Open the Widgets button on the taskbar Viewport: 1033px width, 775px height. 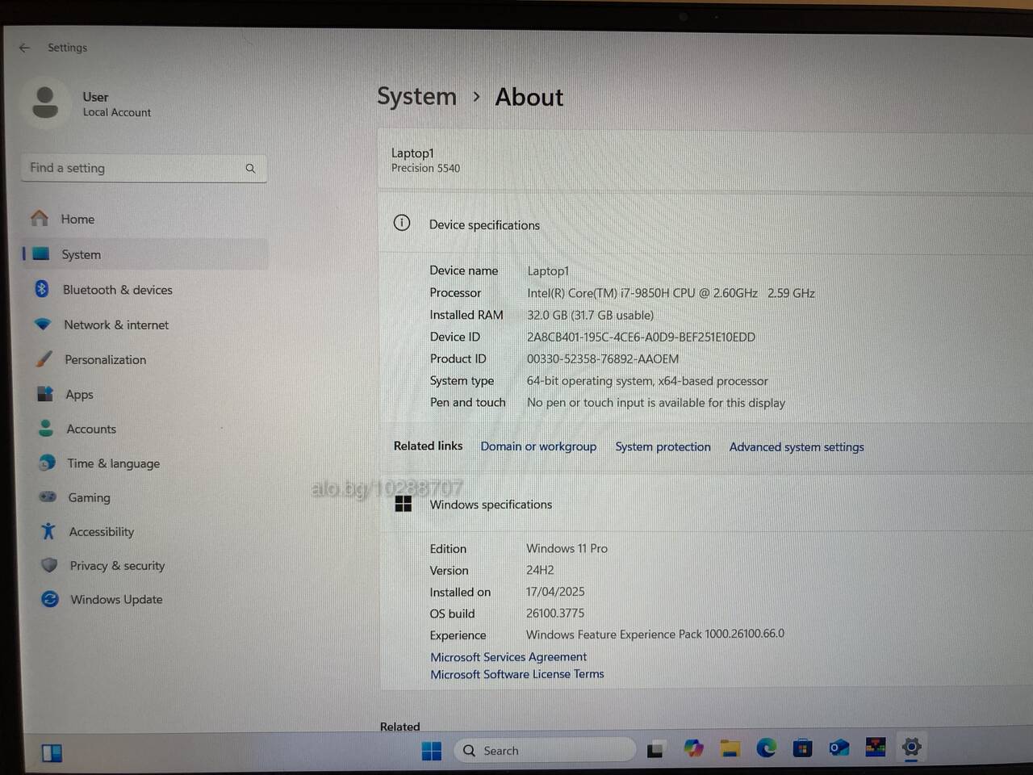point(52,753)
